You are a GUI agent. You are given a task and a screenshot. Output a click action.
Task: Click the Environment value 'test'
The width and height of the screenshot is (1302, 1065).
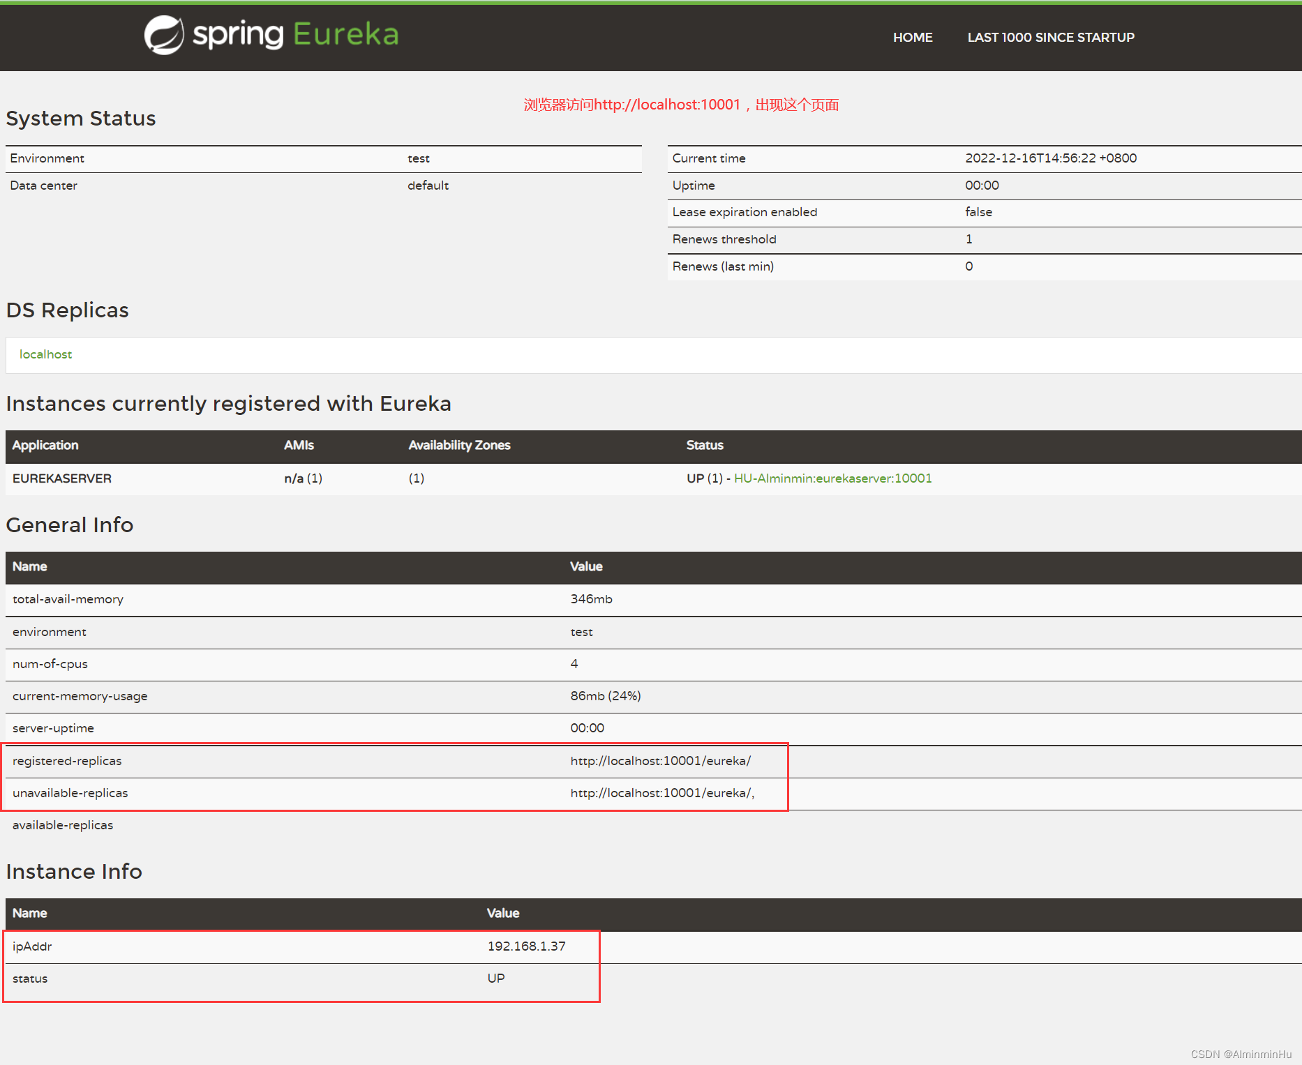coord(419,159)
